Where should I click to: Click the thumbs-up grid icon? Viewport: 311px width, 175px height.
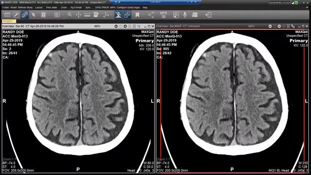[176, 15]
